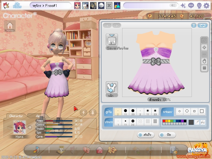Click the chat input bar at top
The image size is (212, 159).
click(x=151, y=6)
